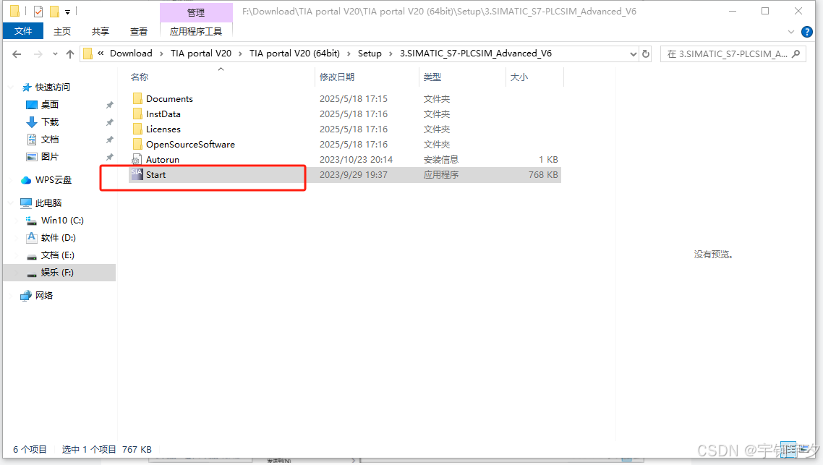
Task: Select the 管理 contextual tab
Action: tap(196, 12)
